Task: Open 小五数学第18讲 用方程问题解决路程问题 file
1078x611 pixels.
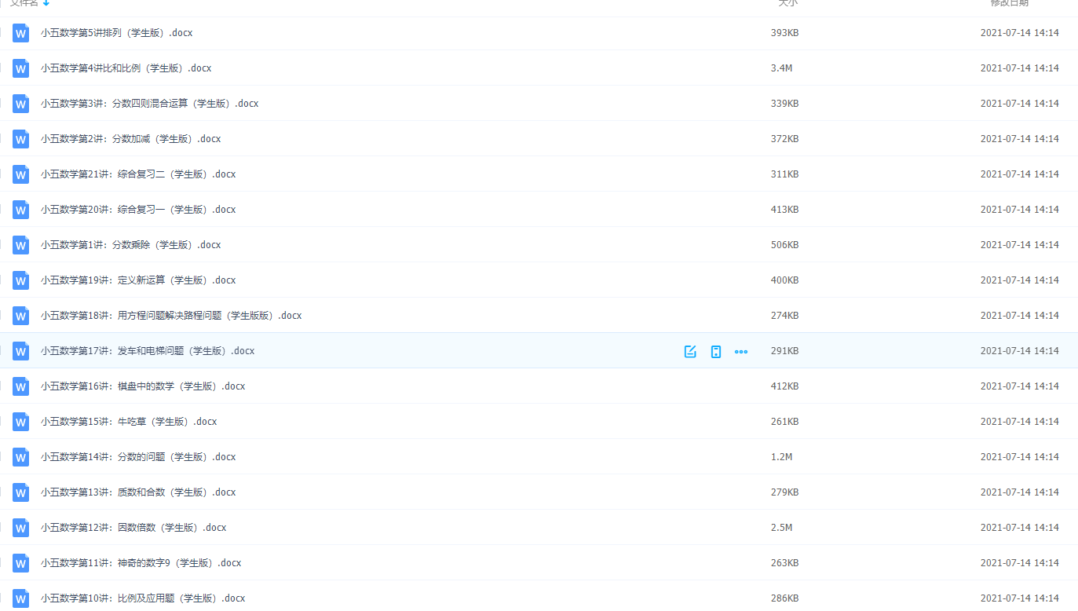Action: (171, 316)
